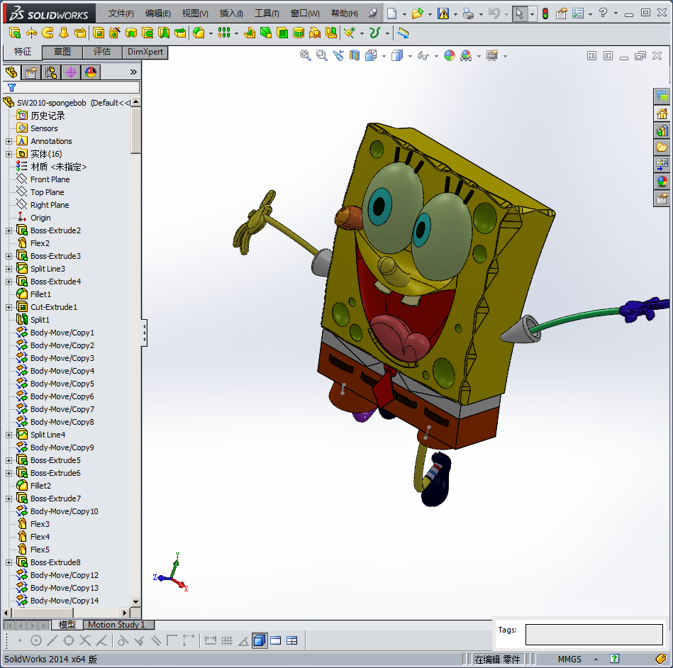Viewport: 673px width, 668px height.
Task: Click the Revolved Boss/Base toolbar icon
Action: (31, 33)
